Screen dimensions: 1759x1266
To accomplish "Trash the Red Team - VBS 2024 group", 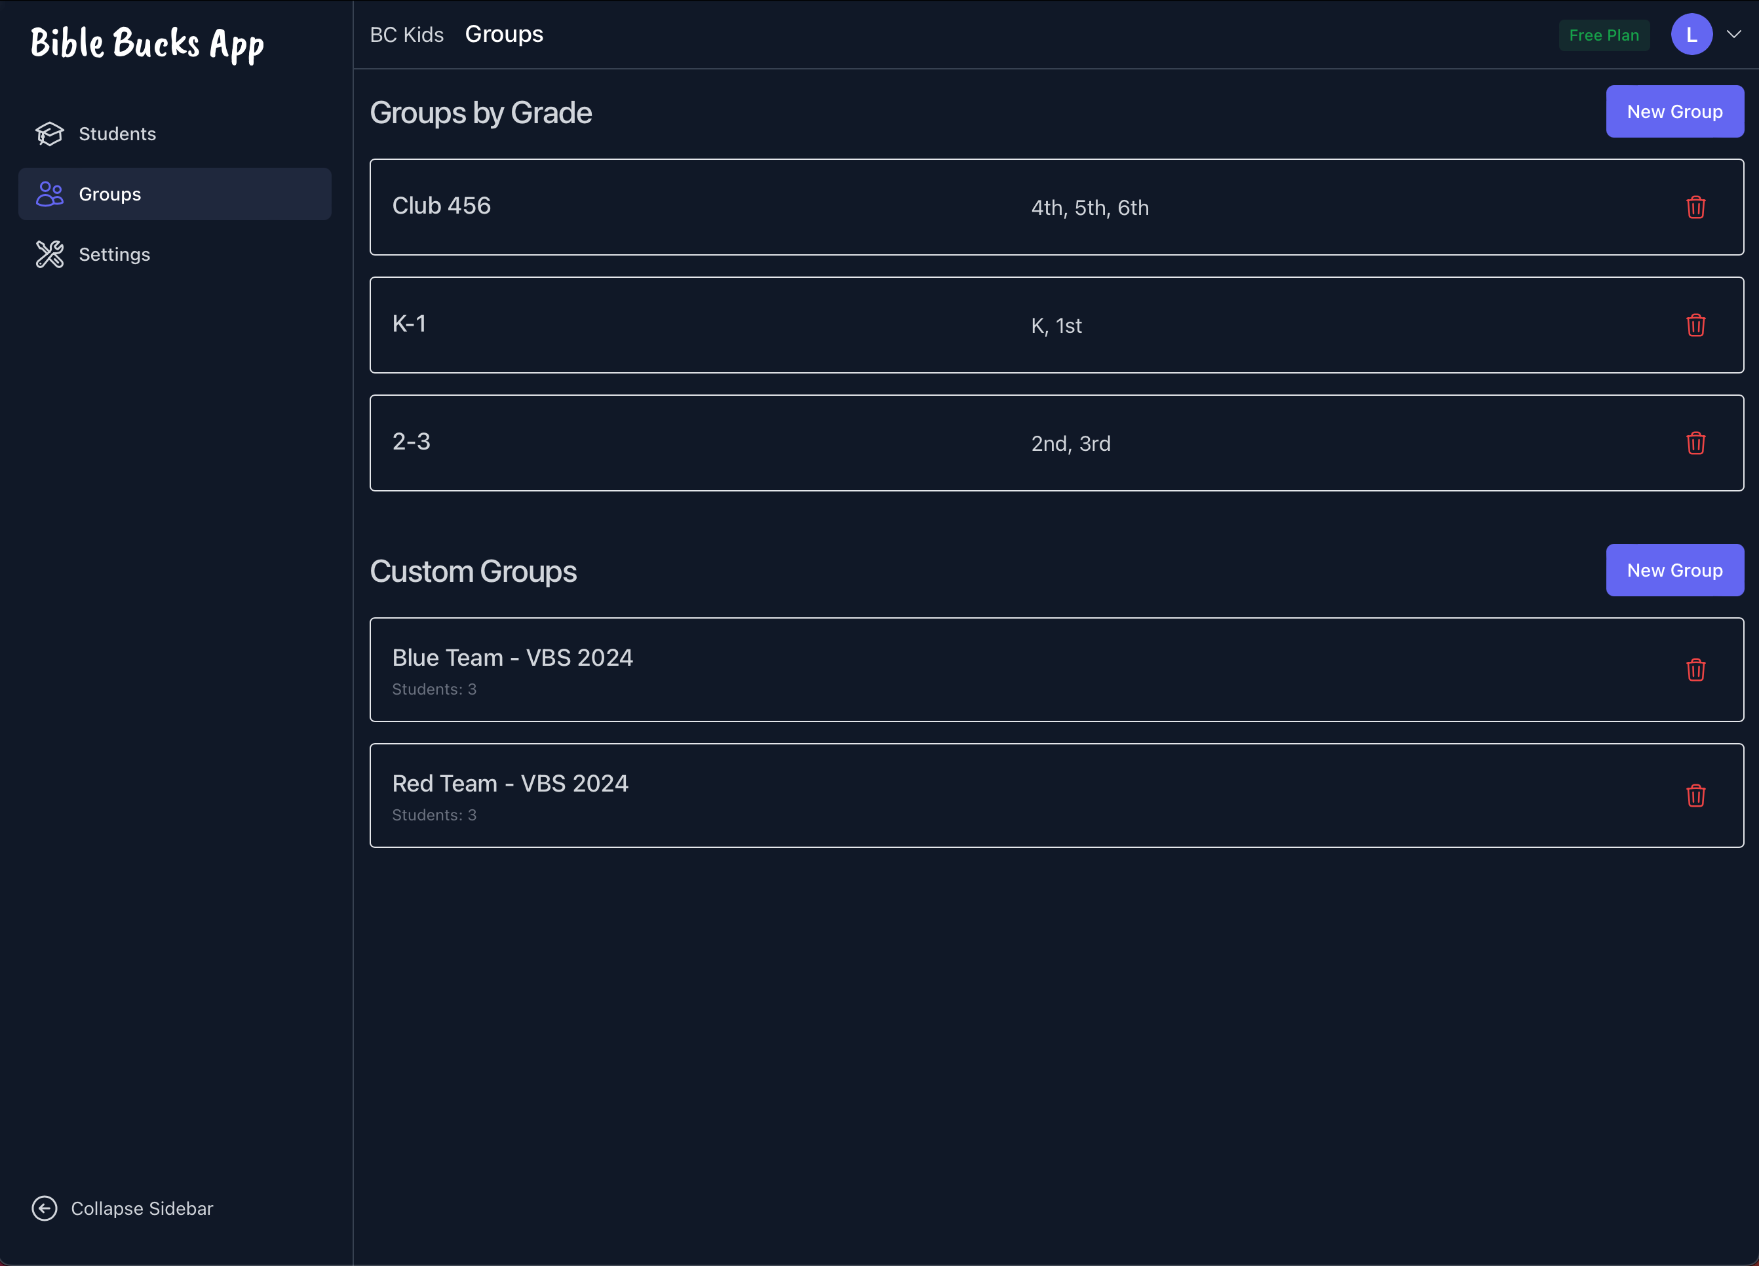I will [1695, 796].
